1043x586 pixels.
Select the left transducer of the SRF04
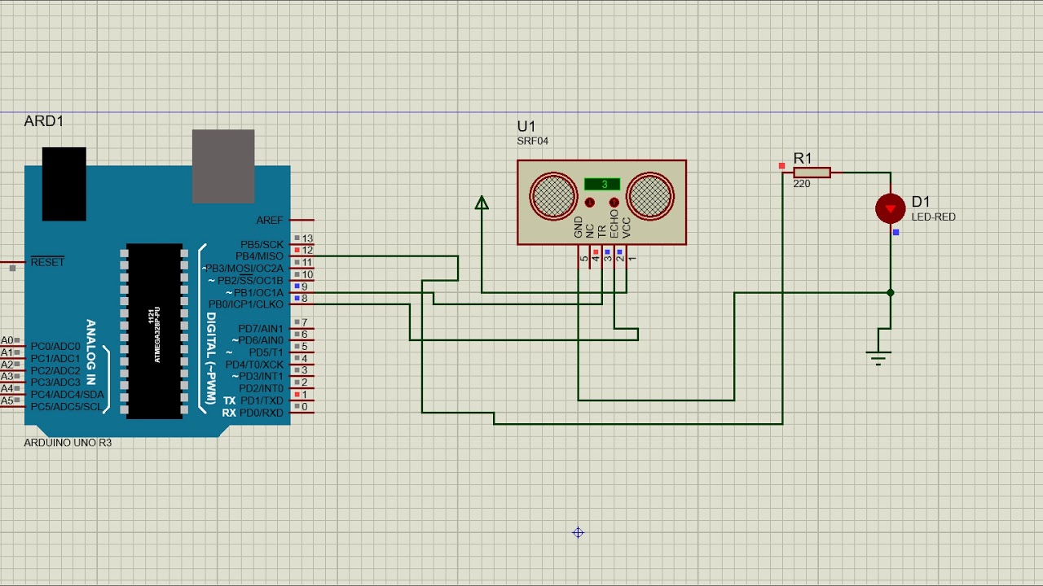[553, 195]
